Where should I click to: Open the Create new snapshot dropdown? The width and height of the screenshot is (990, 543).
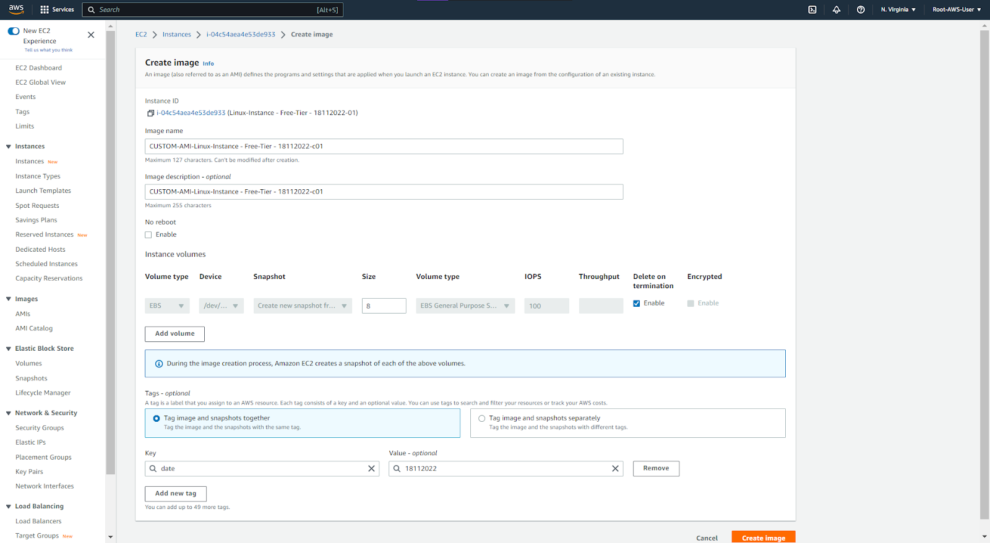coord(303,306)
